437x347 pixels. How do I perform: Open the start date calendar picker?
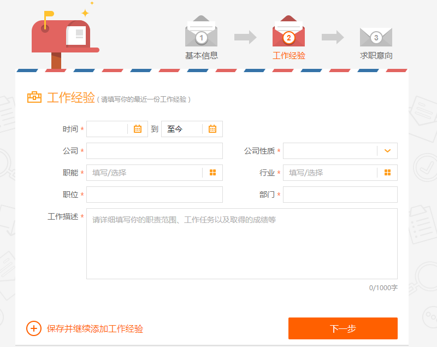pyautogui.click(x=138, y=129)
